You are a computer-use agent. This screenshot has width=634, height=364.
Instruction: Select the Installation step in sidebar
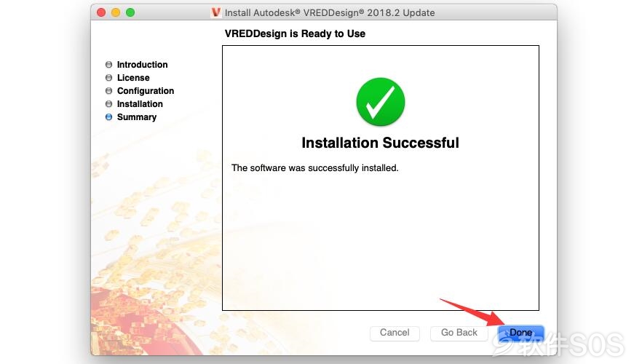[140, 104]
